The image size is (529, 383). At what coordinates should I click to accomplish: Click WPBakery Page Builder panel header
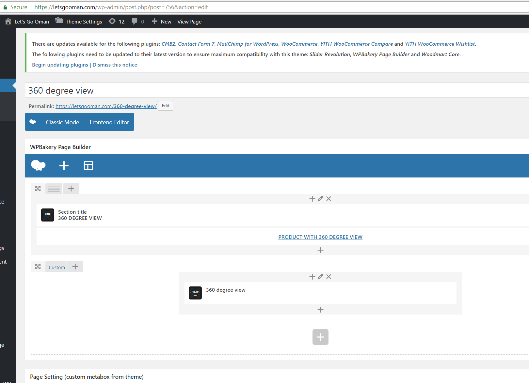point(277,147)
